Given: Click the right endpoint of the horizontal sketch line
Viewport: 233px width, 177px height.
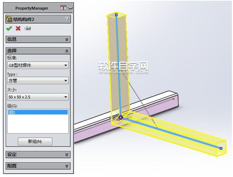Looking at the screenshot, I should coord(221,148).
